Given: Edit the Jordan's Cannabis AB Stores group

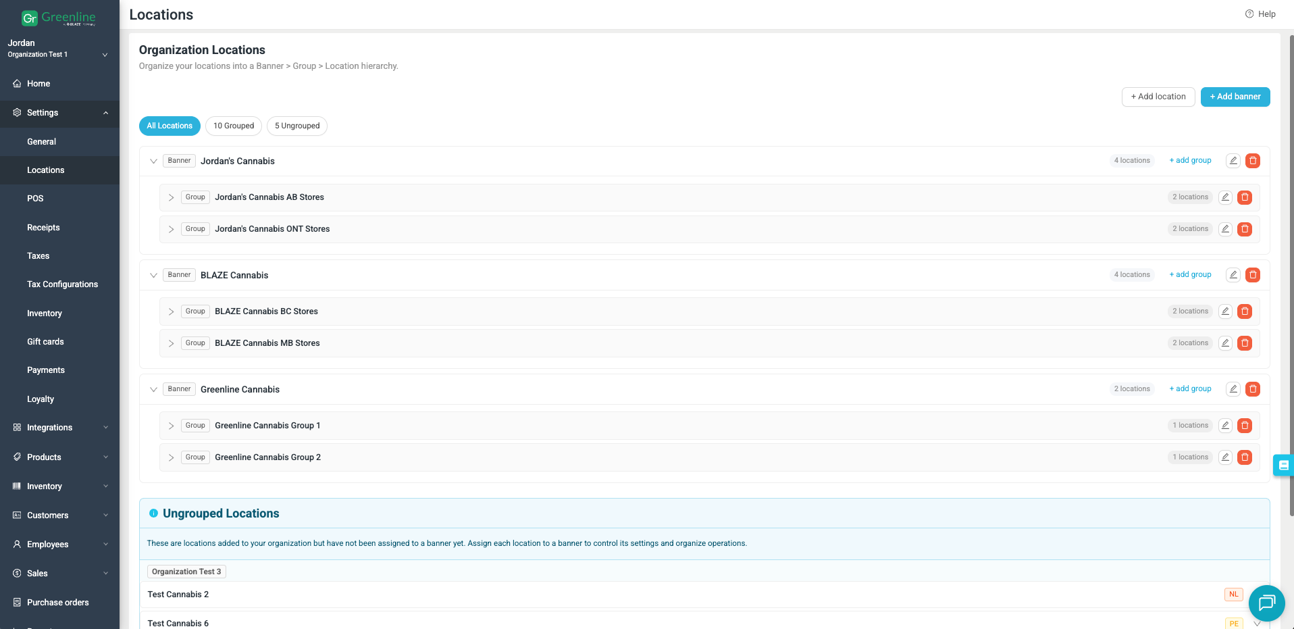Looking at the screenshot, I should [x=1225, y=197].
